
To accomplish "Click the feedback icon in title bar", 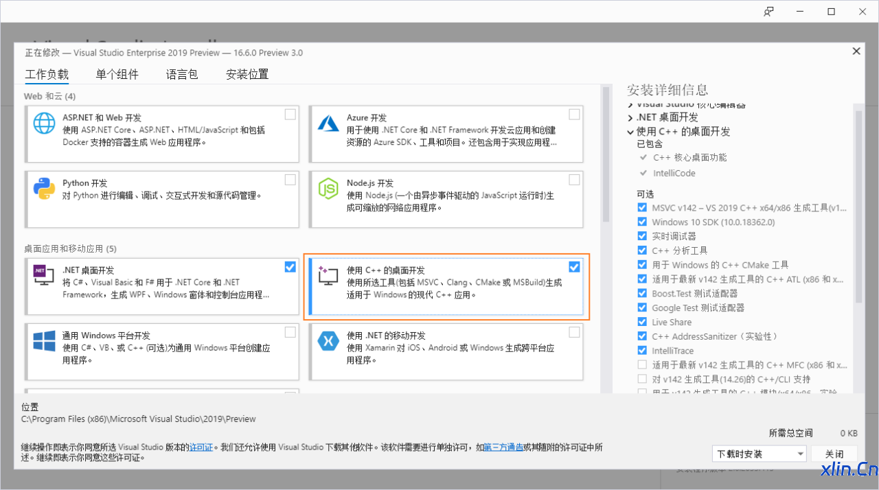I will pos(769,12).
